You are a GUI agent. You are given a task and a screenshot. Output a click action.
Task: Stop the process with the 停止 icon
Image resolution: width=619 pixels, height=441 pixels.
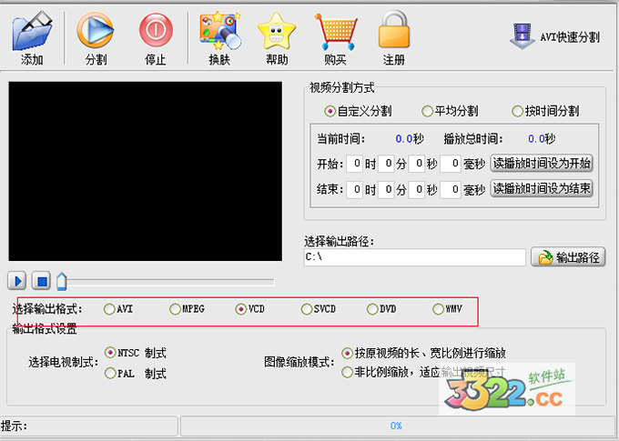156,30
